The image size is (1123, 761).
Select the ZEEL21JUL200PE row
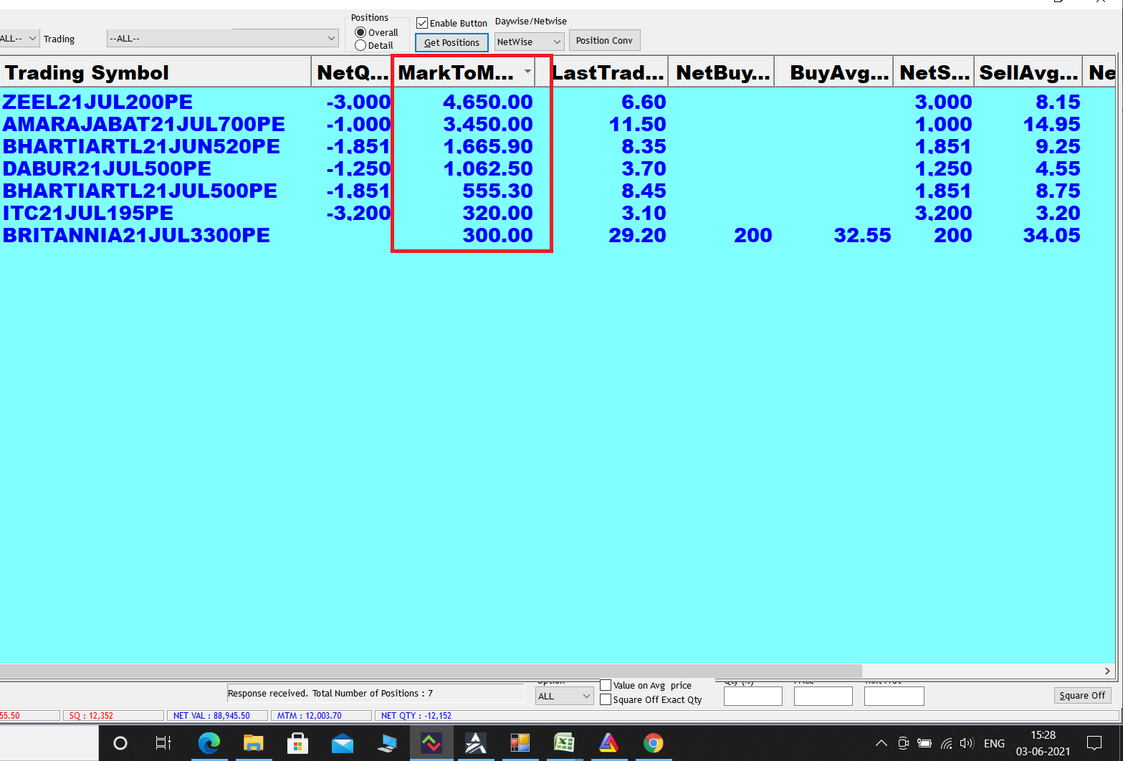point(558,102)
